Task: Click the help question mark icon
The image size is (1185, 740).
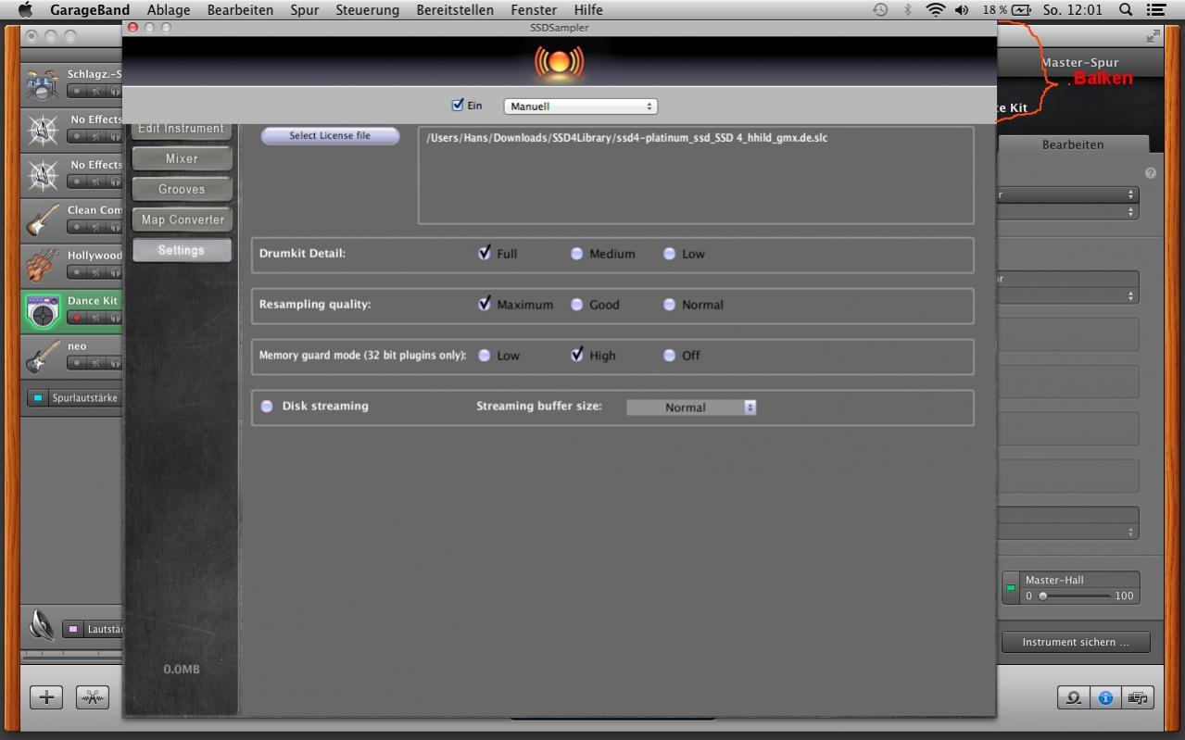Action: [1151, 173]
